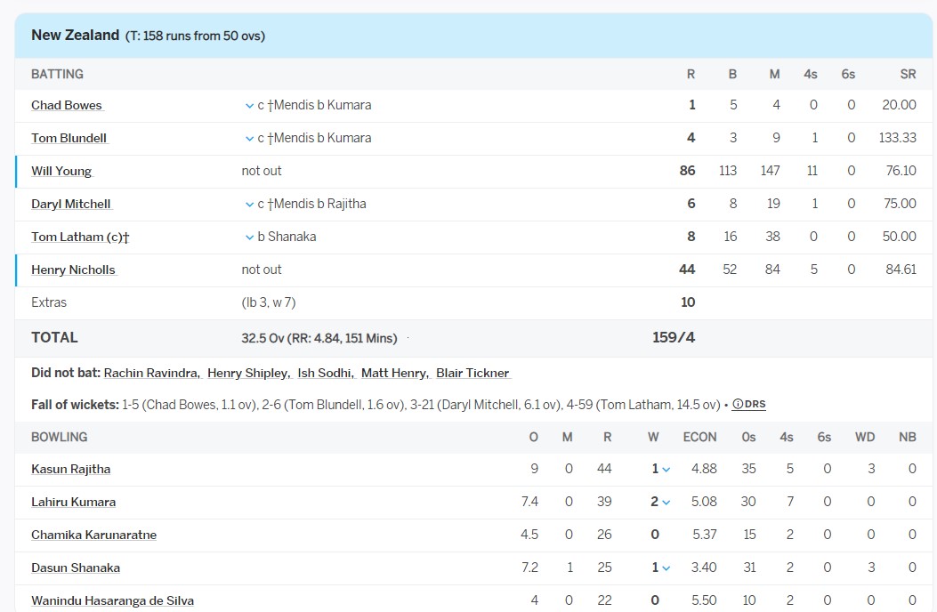Screen dimensions: 937x612
Task: Open Matt Henry profile link
Action: (x=395, y=373)
